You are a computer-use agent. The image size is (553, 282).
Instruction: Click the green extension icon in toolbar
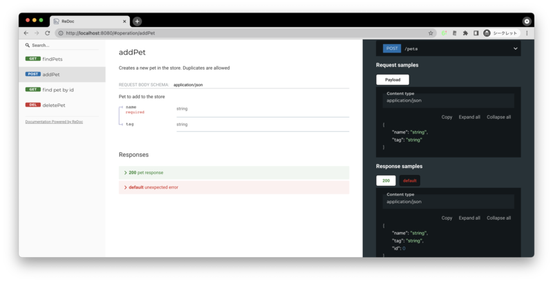tap(444, 33)
